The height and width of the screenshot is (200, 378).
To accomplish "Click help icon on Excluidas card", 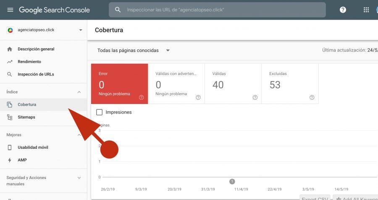I will tap(312, 97).
